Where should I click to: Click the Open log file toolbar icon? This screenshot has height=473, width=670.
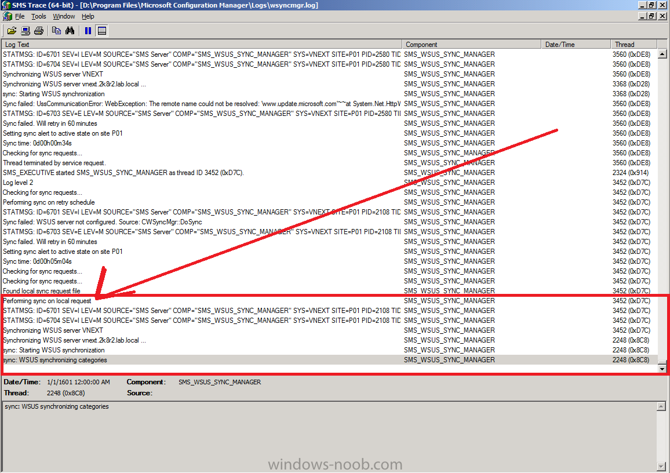12,31
